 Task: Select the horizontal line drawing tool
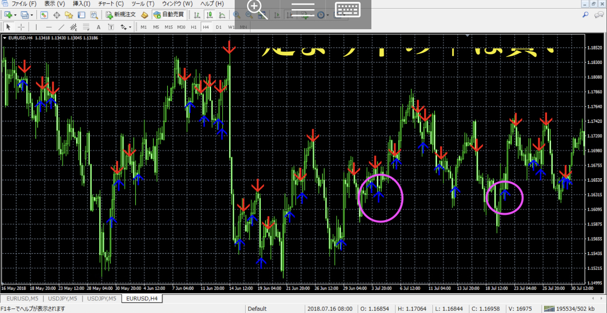49,27
